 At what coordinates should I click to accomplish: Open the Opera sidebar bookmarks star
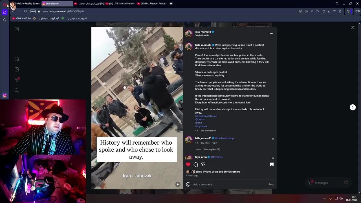[5, 20]
